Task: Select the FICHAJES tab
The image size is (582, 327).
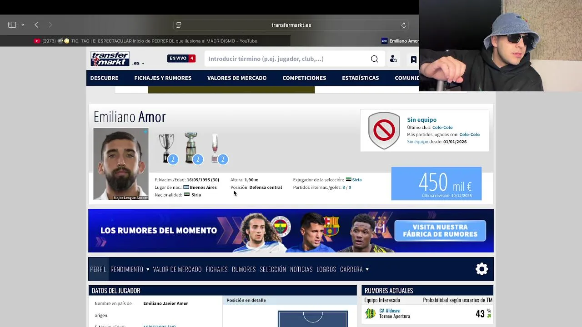Action: [x=216, y=269]
